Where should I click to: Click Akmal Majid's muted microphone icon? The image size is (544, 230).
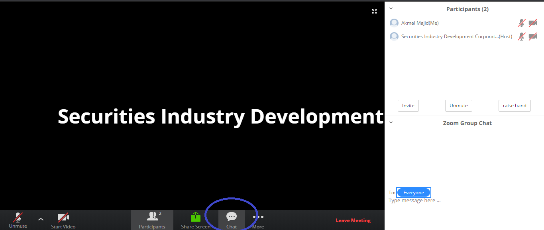pyautogui.click(x=522, y=23)
